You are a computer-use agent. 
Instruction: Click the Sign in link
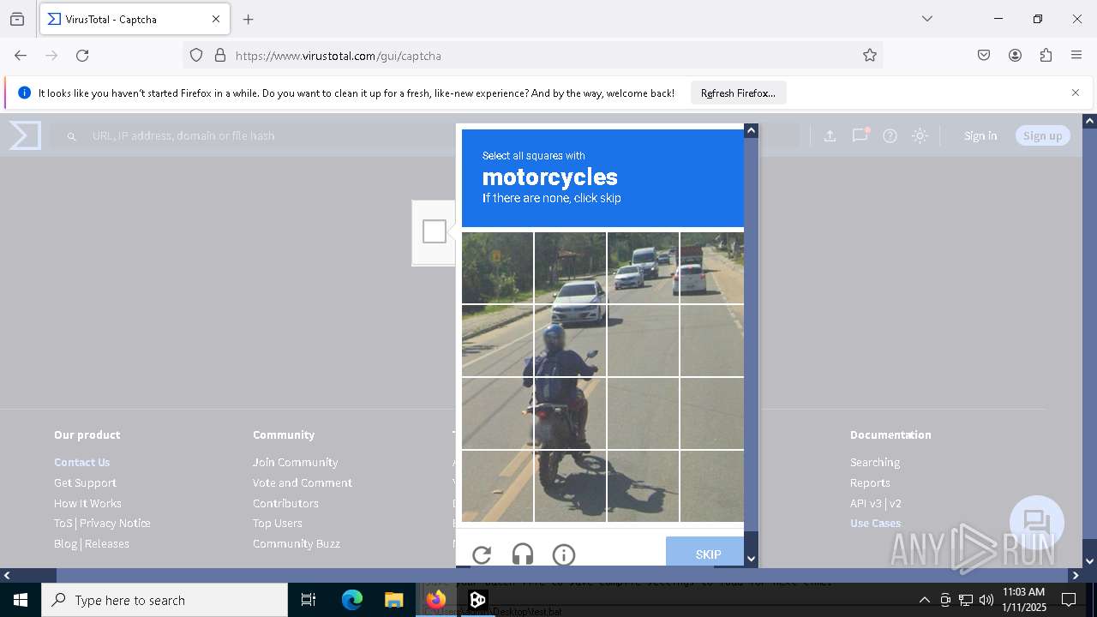coord(980,135)
